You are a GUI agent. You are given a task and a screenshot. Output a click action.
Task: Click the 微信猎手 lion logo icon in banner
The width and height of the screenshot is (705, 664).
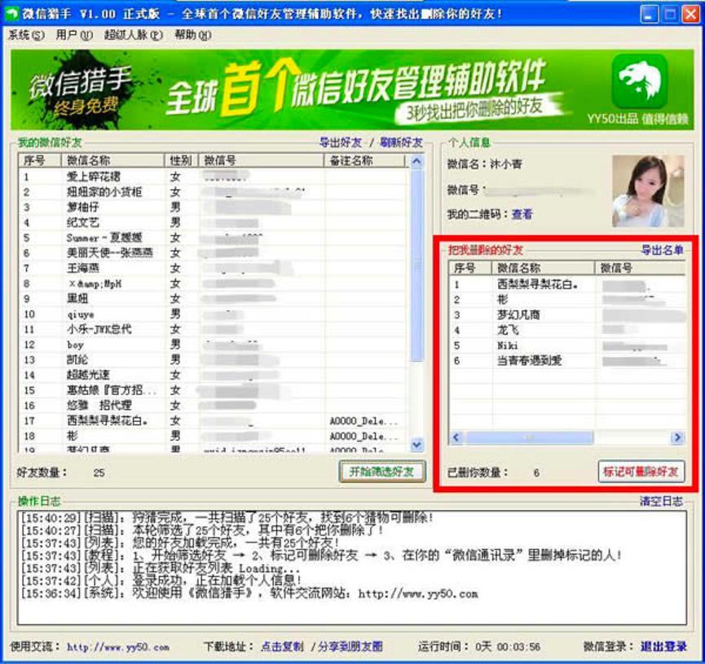point(640,81)
